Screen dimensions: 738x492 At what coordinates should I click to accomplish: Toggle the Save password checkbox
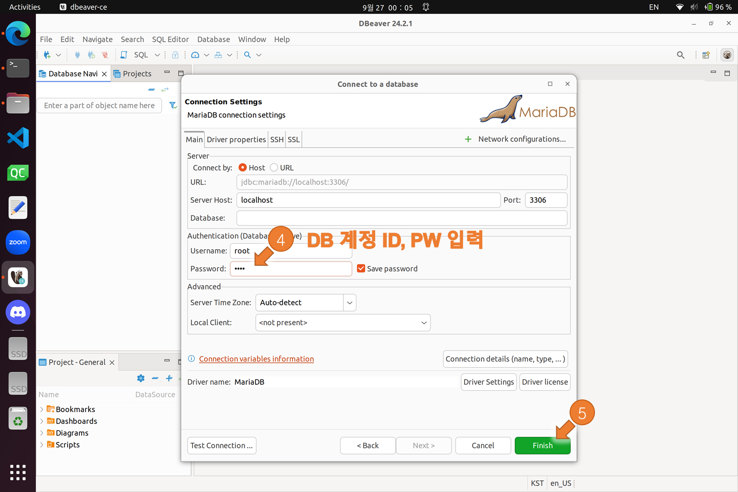coord(361,268)
